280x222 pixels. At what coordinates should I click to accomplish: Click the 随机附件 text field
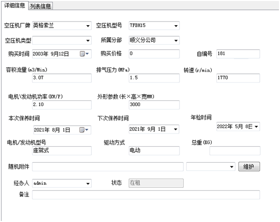(108, 167)
